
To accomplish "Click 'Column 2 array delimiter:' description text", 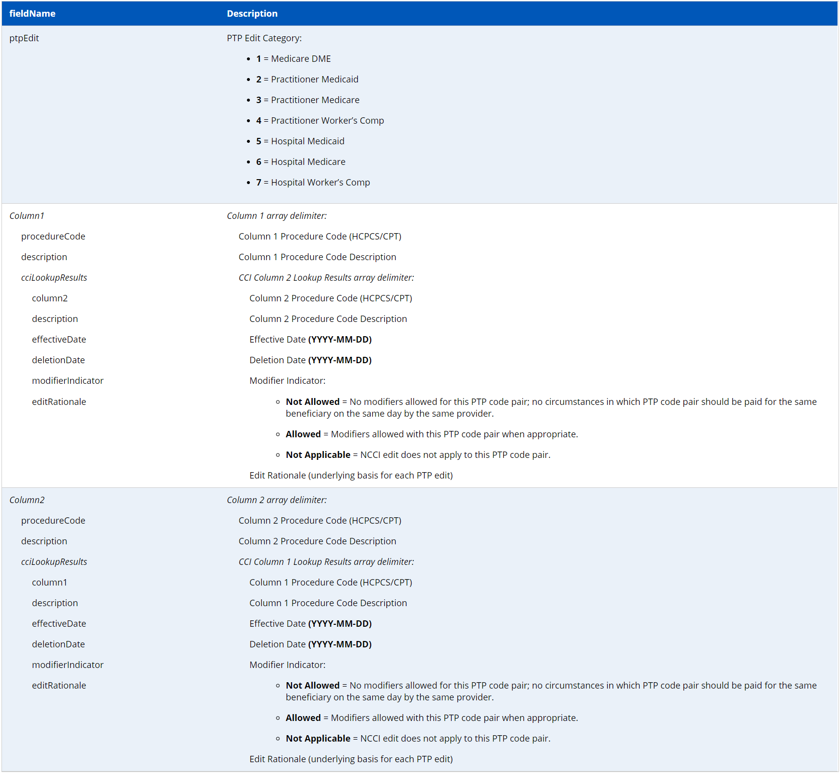I will coord(276,500).
